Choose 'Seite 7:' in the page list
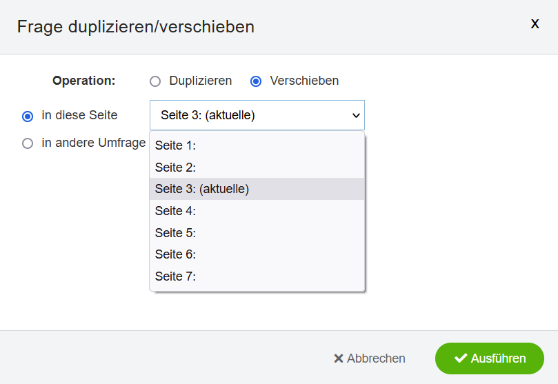 coord(257,276)
